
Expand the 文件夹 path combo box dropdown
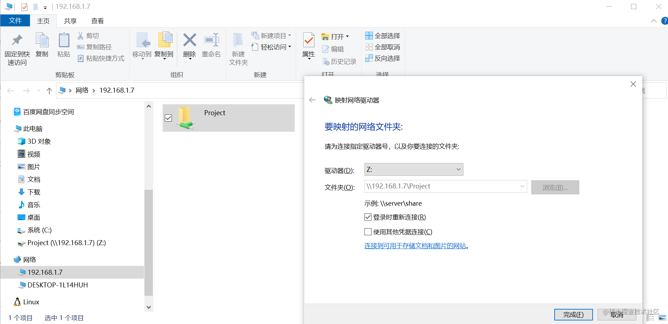[x=522, y=186]
